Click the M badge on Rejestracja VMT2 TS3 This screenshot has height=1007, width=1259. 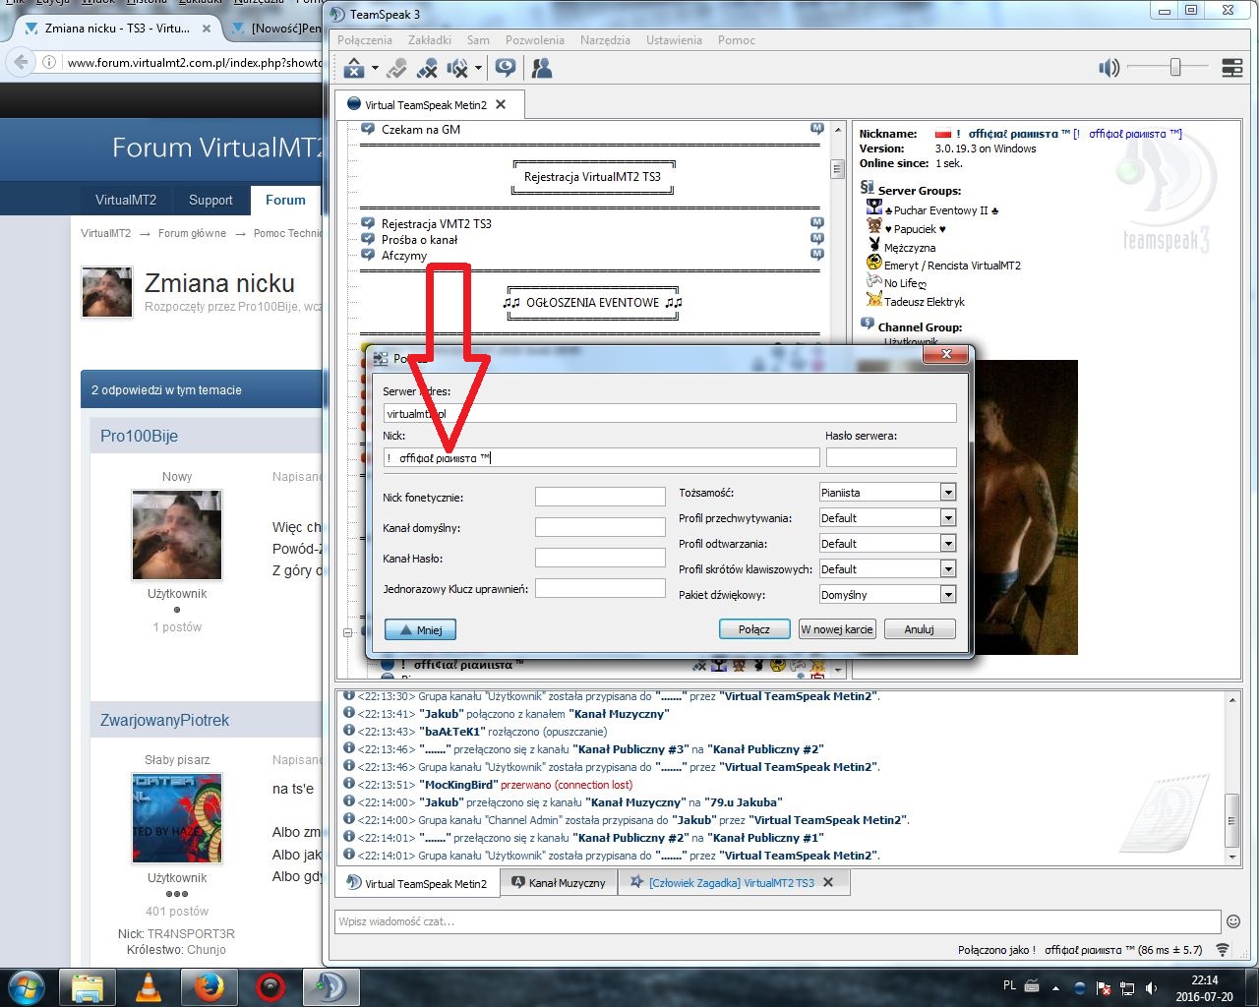(816, 223)
